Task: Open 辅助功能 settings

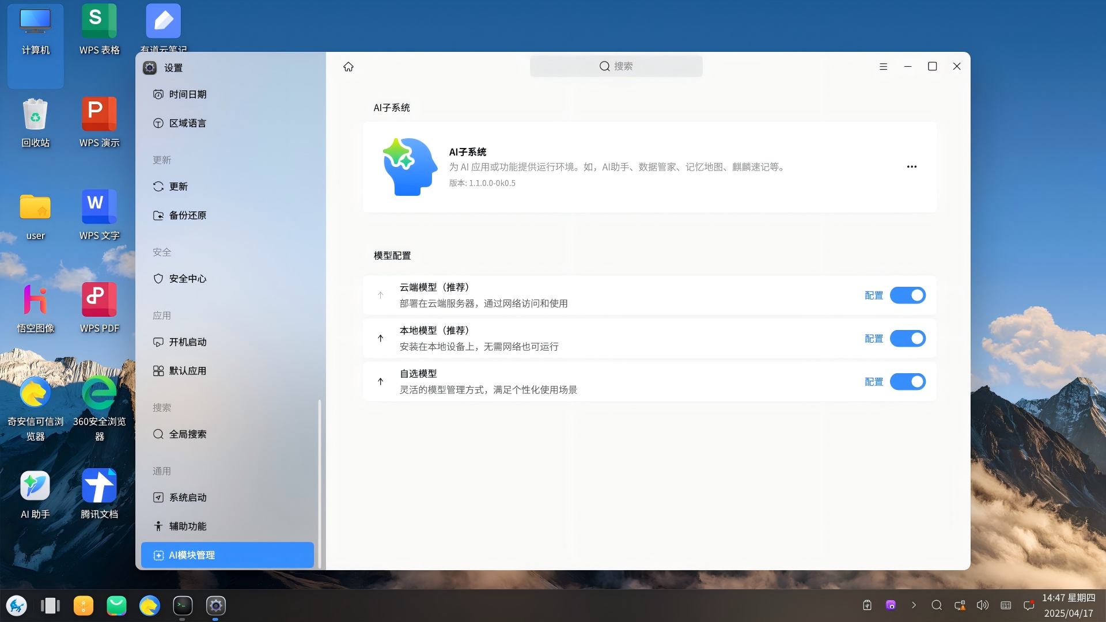Action: point(228,526)
